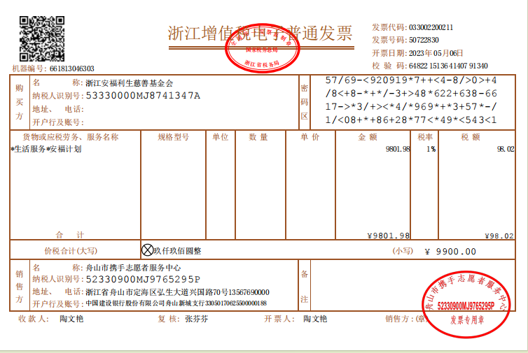Click the 校验码 label

pyautogui.click(x=389, y=66)
